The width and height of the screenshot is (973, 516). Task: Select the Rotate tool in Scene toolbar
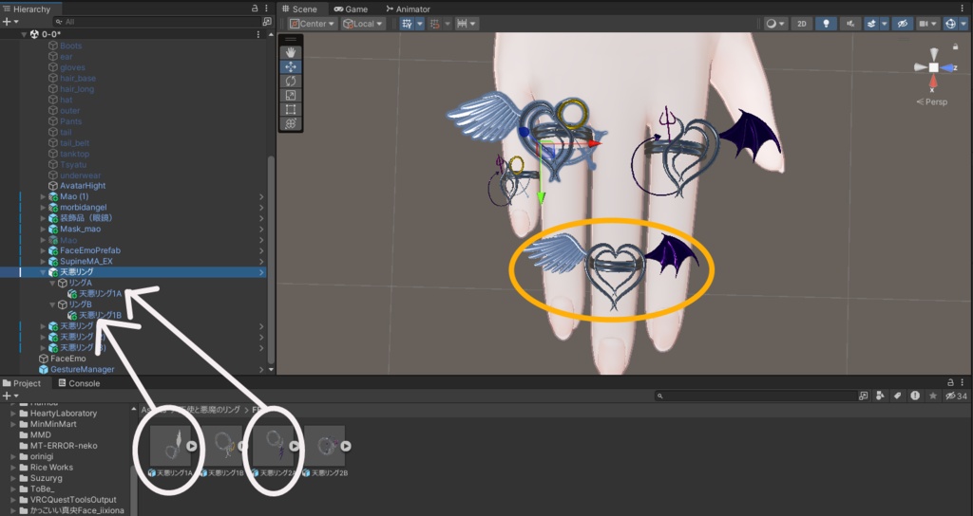[291, 82]
